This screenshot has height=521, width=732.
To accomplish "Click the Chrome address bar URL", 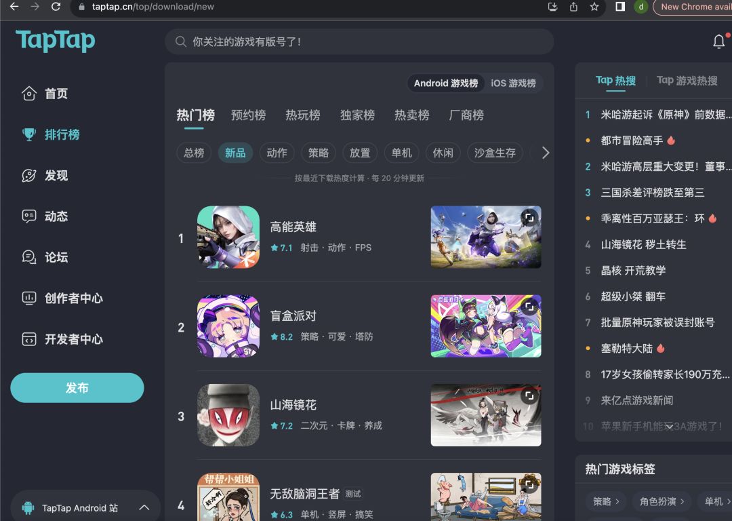I will 152,7.
